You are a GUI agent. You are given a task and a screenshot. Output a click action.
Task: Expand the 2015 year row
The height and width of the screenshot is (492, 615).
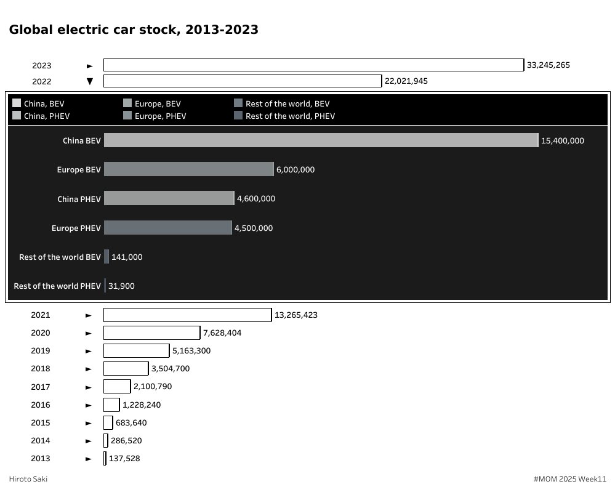pos(89,422)
